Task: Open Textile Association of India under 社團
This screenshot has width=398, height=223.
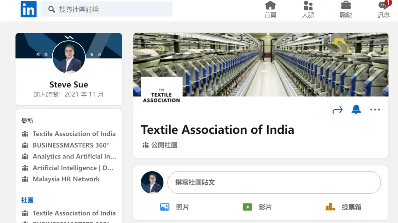Action: click(x=74, y=213)
